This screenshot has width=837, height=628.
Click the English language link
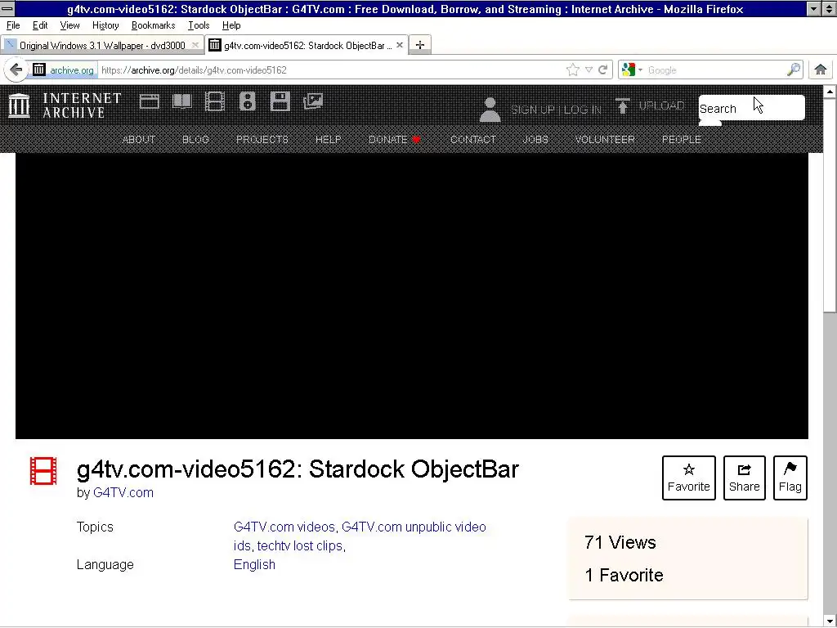pos(254,564)
